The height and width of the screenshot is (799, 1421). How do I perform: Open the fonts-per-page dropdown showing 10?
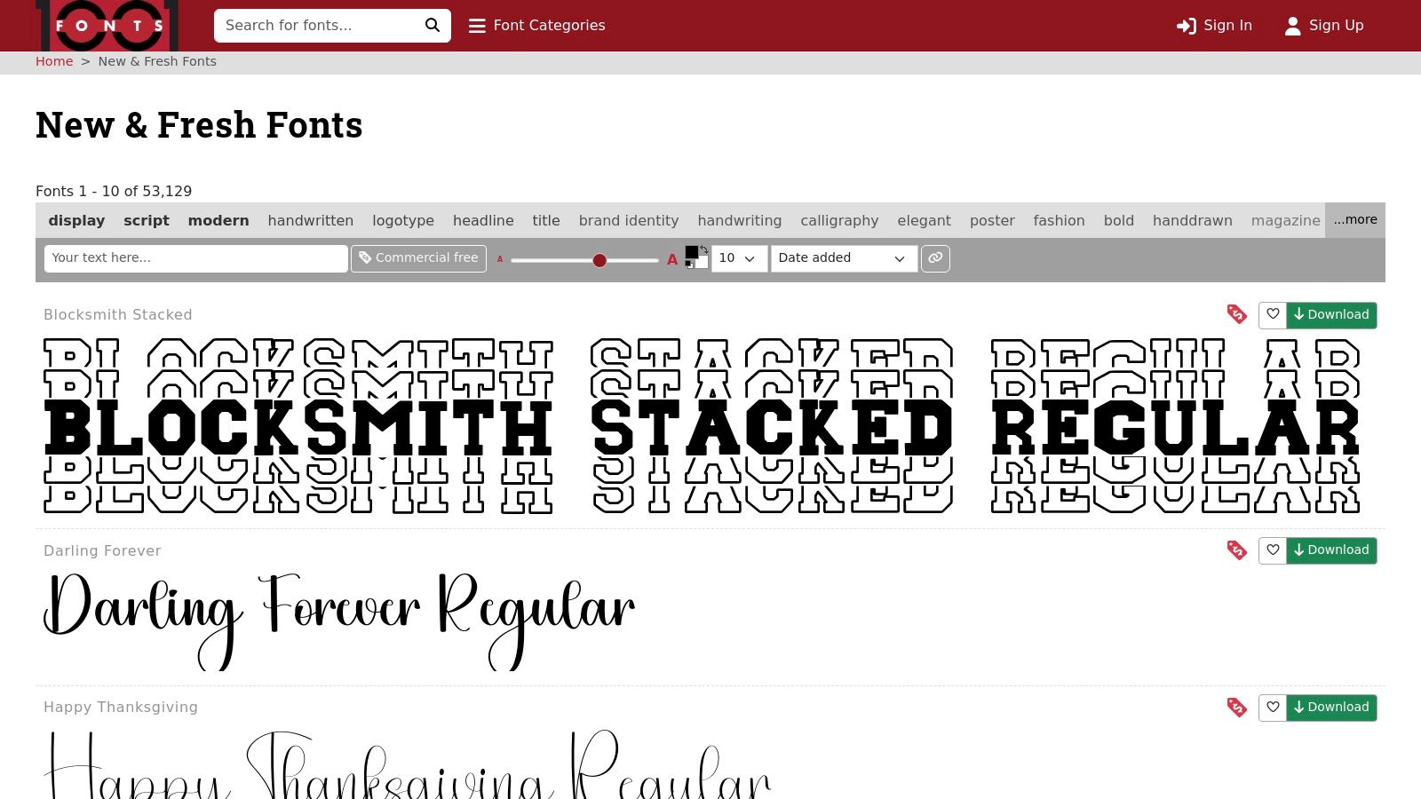(739, 258)
